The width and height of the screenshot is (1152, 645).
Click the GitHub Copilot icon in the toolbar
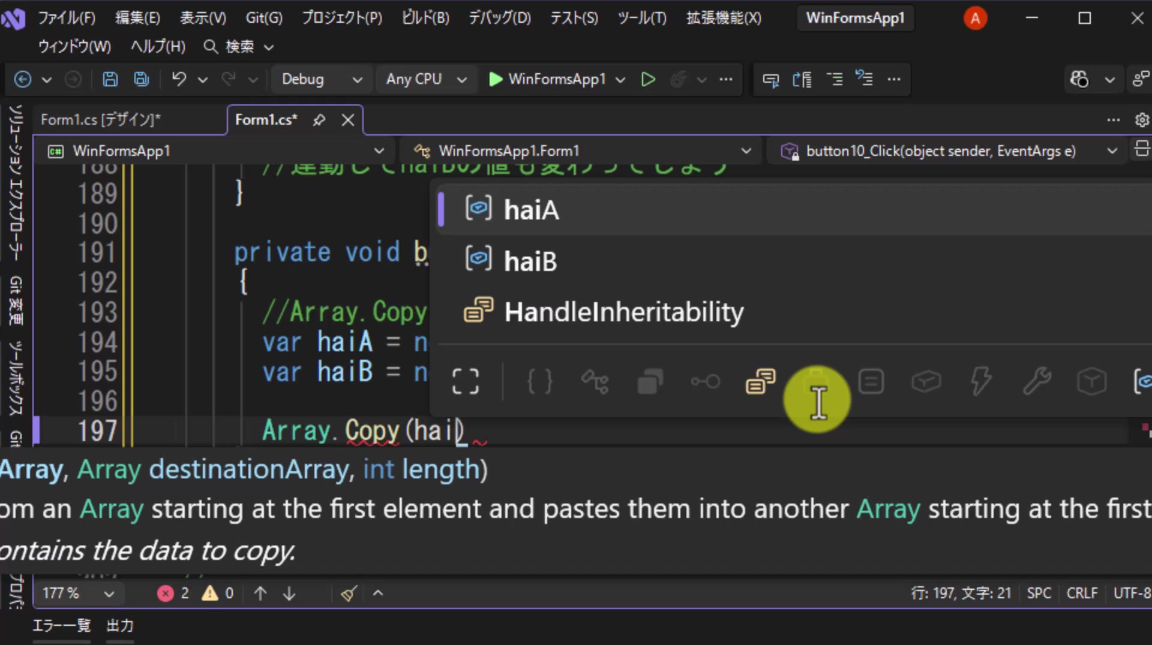(1079, 79)
